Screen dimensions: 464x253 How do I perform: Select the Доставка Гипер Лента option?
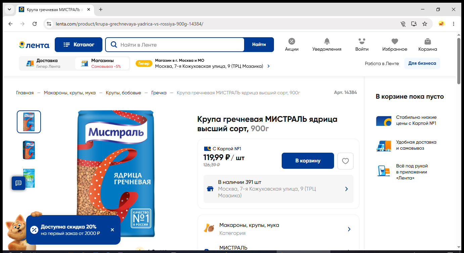tap(47, 63)
